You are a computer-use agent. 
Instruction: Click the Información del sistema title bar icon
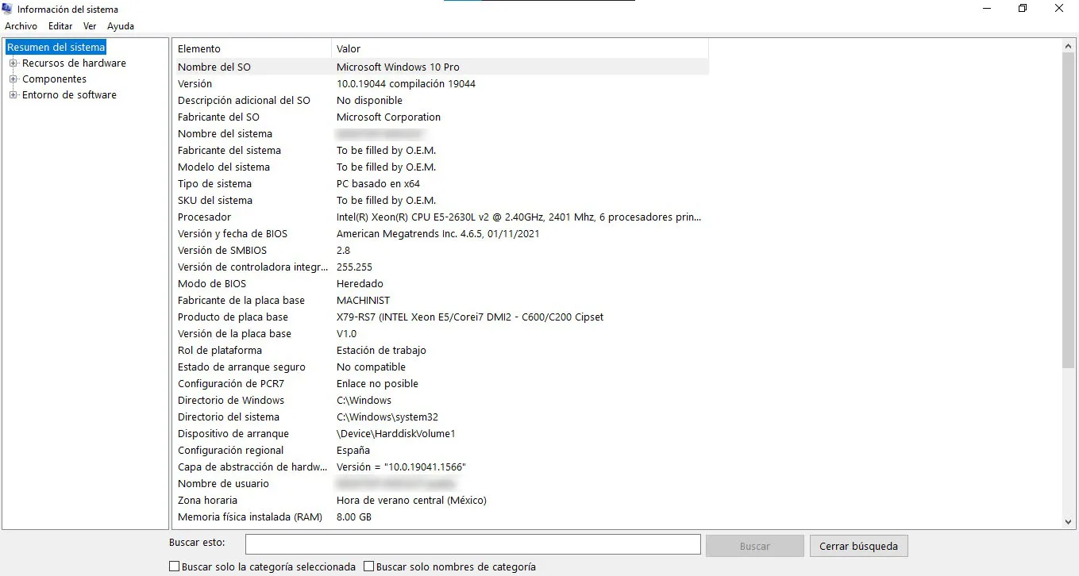click(8, 9)
